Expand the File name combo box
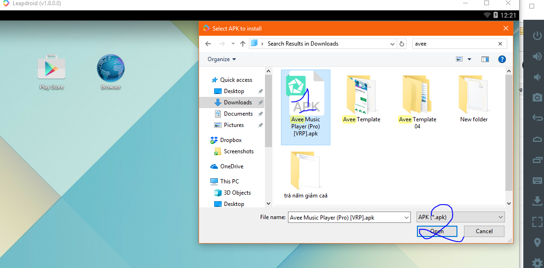The height and width of the screenshot is (268, 544). click(x=407, y=217)
